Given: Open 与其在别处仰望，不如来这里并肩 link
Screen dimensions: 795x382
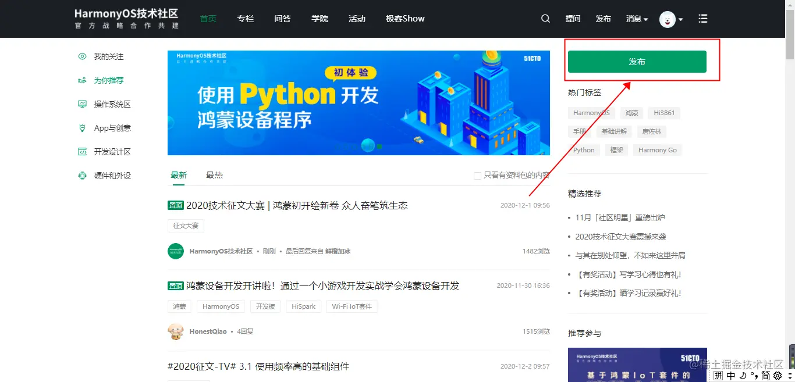Looking at the screenshot, I should click(630, 255).
